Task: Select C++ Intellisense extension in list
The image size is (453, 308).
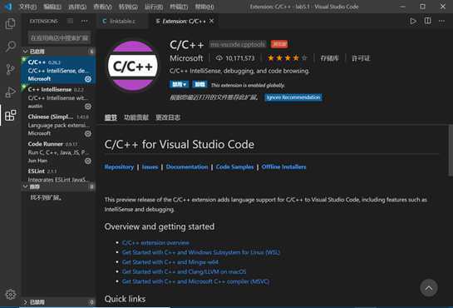Action: [58, 97]
